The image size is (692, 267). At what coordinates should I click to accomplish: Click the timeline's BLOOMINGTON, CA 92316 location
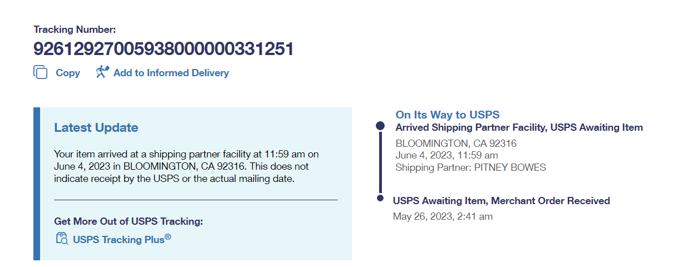click(x=456, y=144)
